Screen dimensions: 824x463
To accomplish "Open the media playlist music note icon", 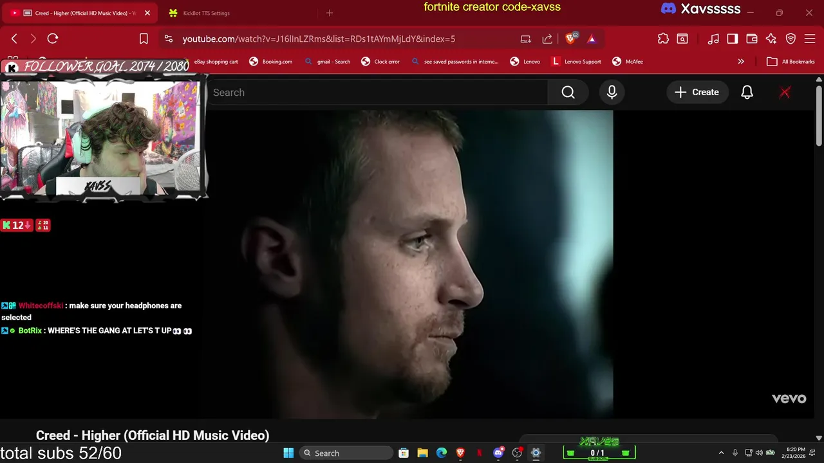I will click(x=713, y=39).
